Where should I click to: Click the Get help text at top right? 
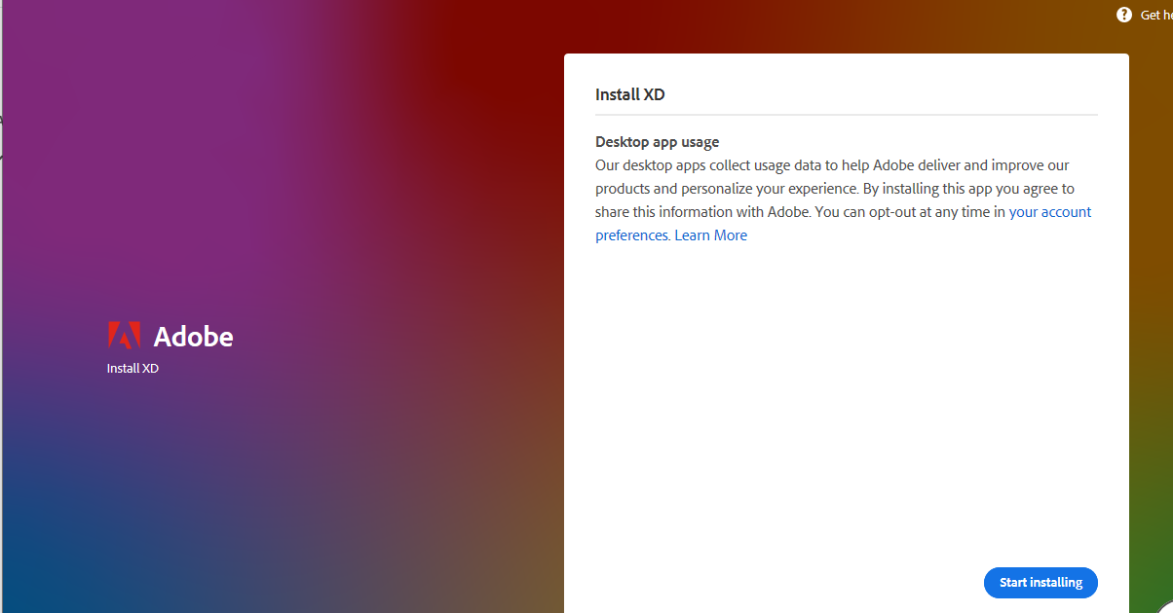click(x=1156, y=16)
